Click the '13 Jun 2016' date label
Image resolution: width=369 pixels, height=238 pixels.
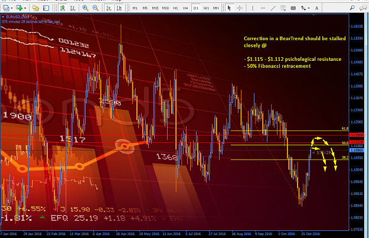172,234
